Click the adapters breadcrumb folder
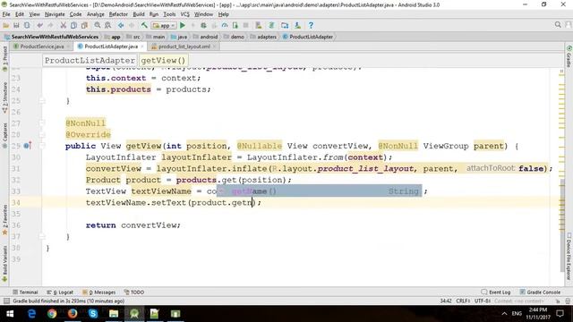Viewport: 573px width, 322px height. tap(263, 37)
